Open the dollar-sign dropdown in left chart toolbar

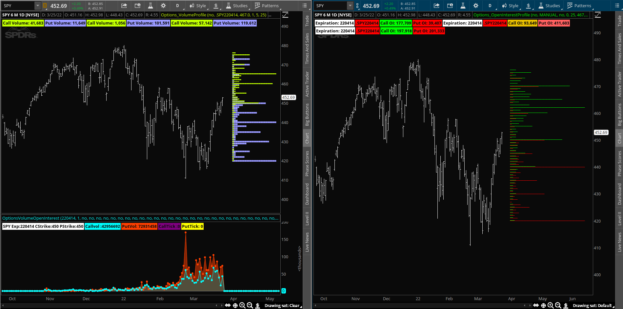(x=216, y=6)
